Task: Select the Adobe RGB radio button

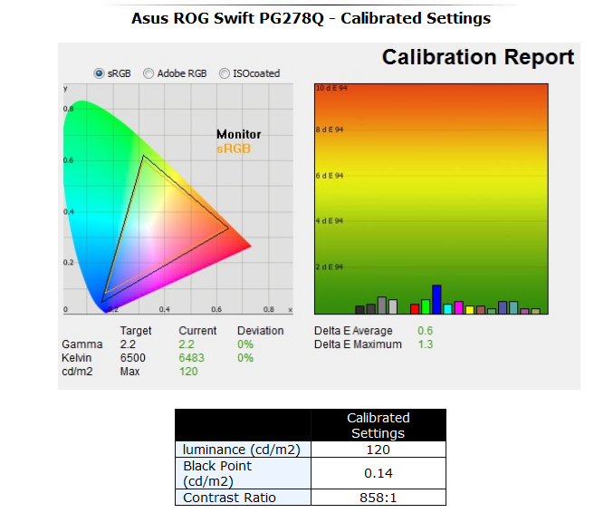Action: 149,73
